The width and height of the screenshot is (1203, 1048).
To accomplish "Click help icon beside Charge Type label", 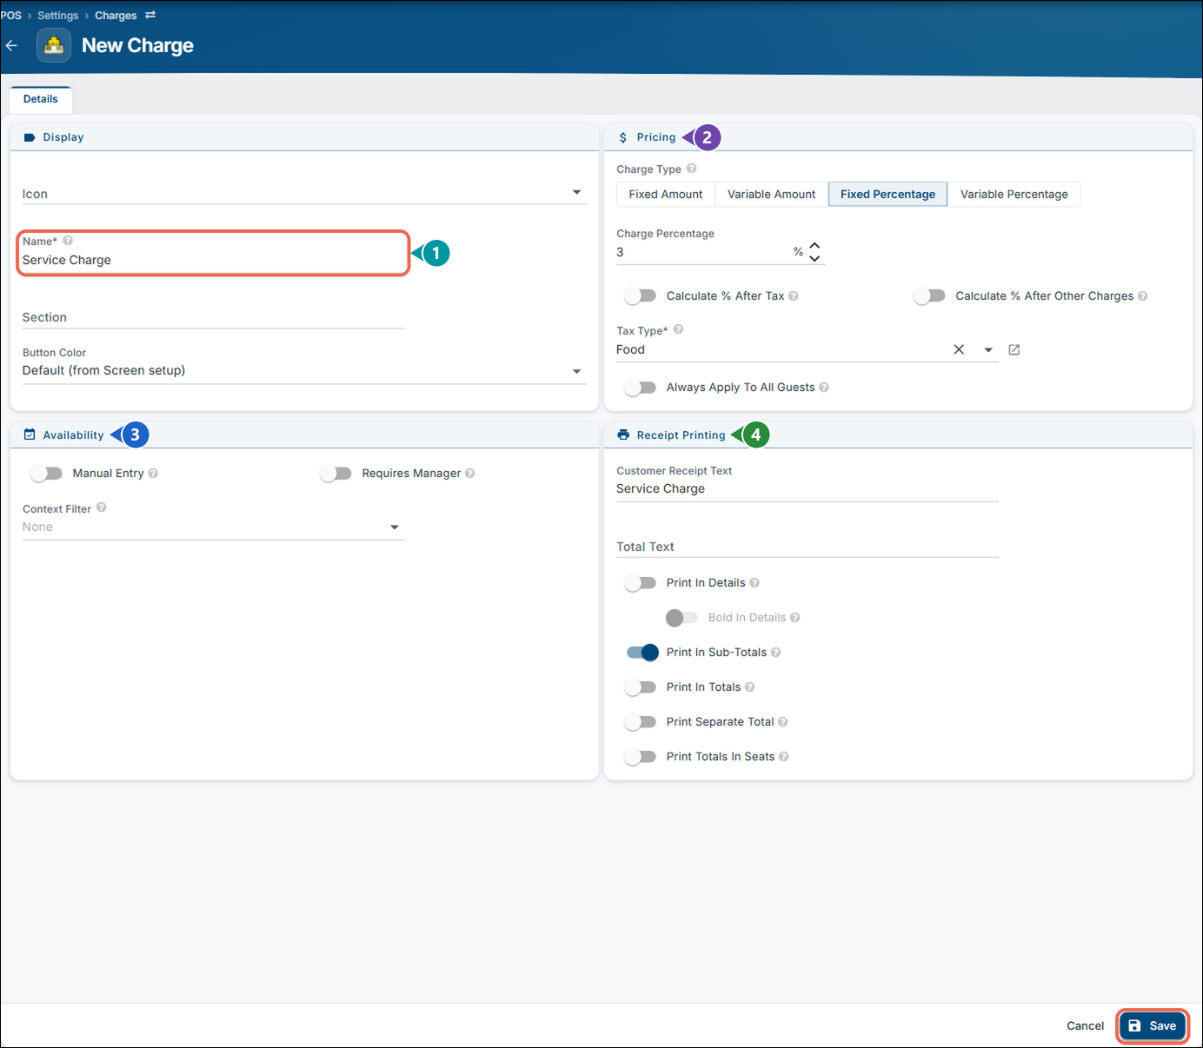I will [x=692, y=169].
